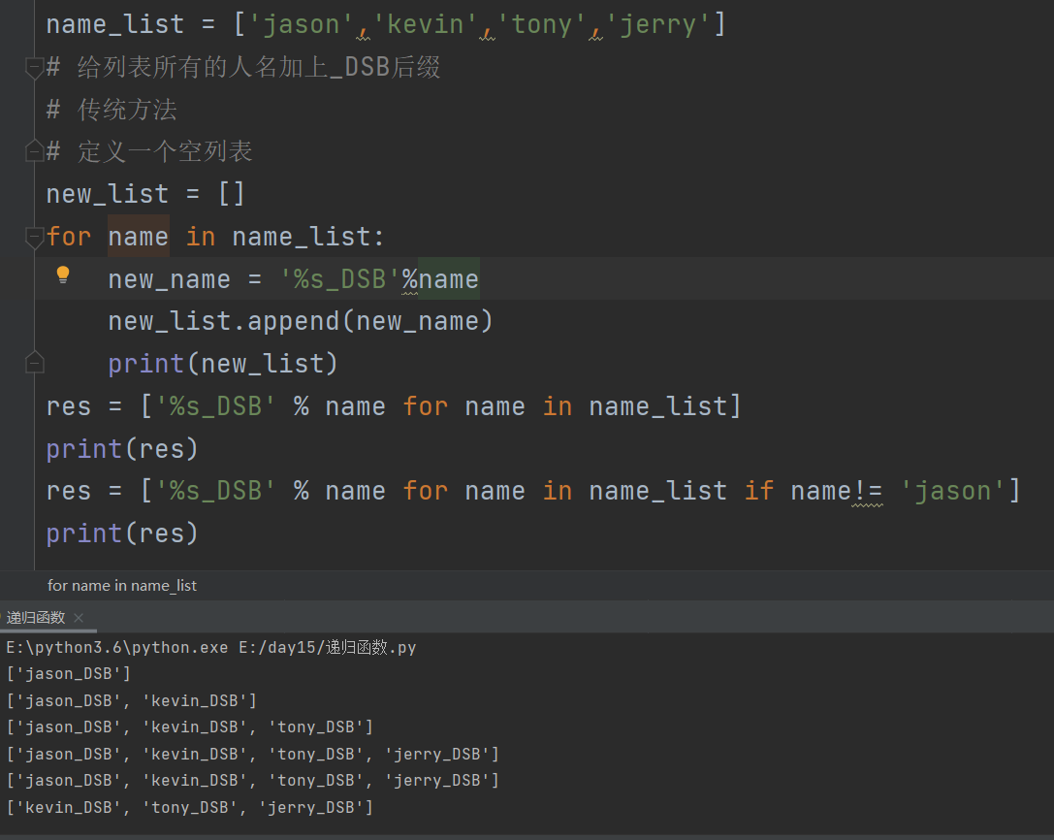
Task: Click the first print(res) statement
Action: coord(122,448)
